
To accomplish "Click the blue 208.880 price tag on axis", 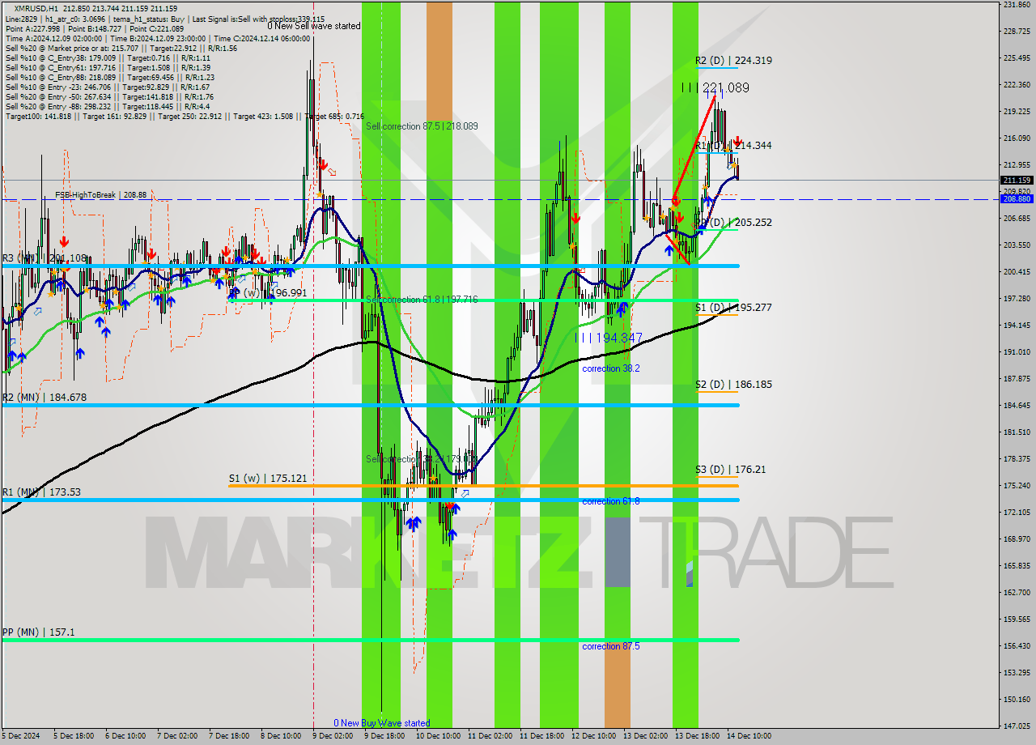I will tap(1017, 198).
